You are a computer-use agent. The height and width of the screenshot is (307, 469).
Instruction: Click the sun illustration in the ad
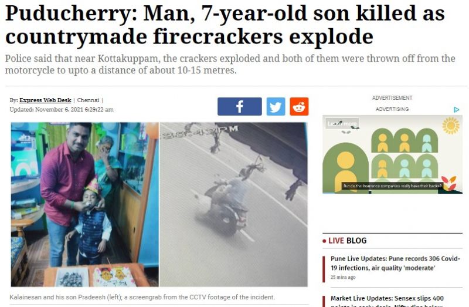tap(451, 126)
